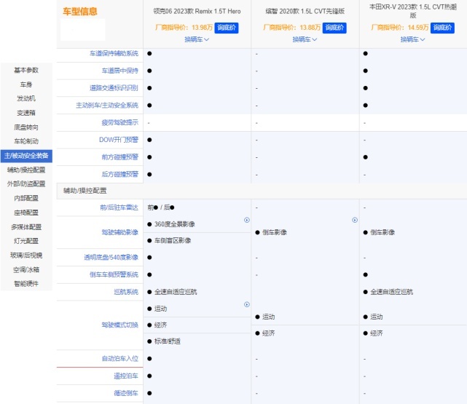This screenshot has width=467, height=404.
Task: Click 辅助/操控配置 section header row
Action: pyautogui.click(x=262, y=191)
